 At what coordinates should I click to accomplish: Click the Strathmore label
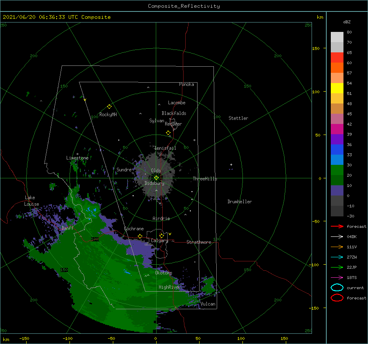(199, 242)
